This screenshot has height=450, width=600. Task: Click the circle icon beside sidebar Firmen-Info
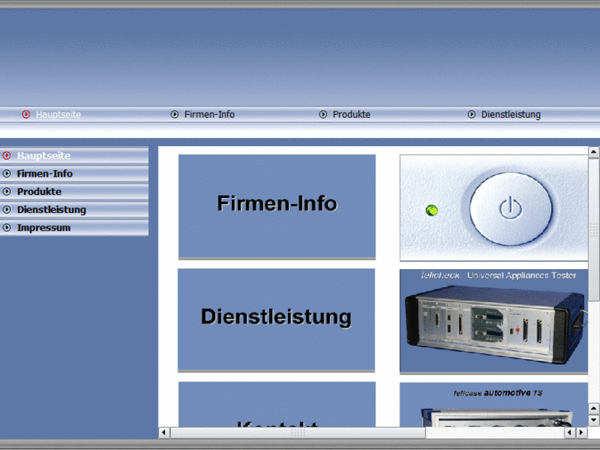(x=7, y=173)
